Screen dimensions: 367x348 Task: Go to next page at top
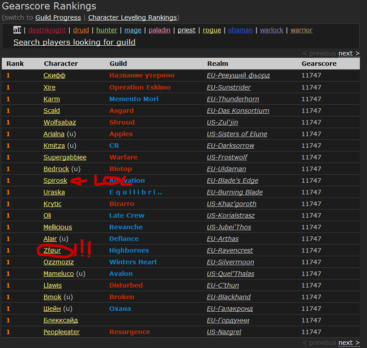pos(348,53)
